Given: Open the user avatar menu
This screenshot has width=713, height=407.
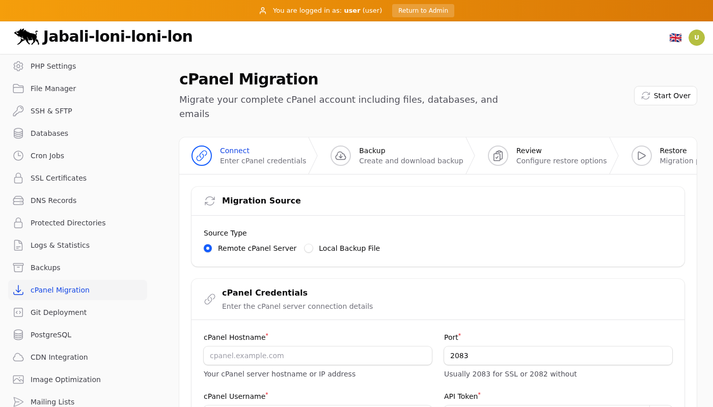Looking at the screenshot, I should 697,38.
